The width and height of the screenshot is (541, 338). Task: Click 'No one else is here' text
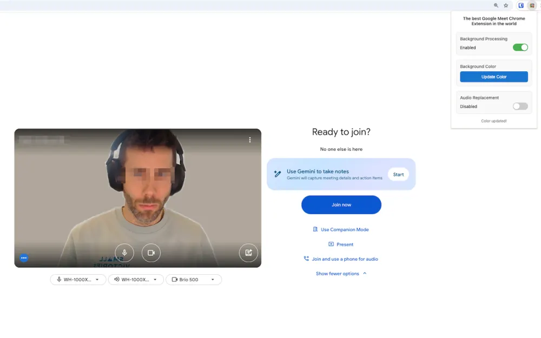coord(341,149)
